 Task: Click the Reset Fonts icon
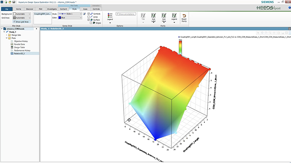(184, 18)
